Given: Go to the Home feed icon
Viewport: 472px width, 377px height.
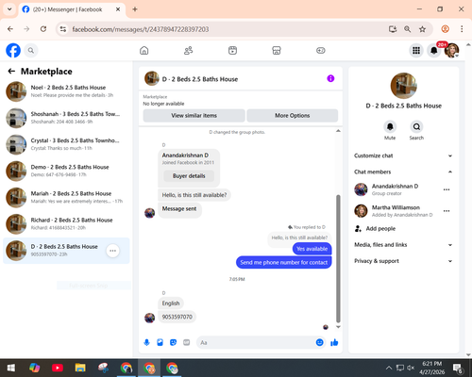Looking at the screenshot, I should click(x=144, y=50).
